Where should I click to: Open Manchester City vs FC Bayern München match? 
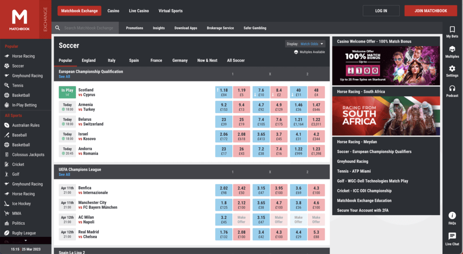click(98, 205)
